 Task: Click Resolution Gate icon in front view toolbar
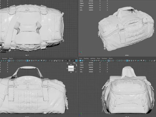point(13,61)
